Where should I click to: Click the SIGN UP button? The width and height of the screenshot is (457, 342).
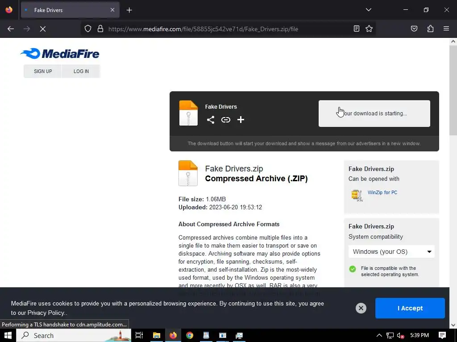point(43,71)
